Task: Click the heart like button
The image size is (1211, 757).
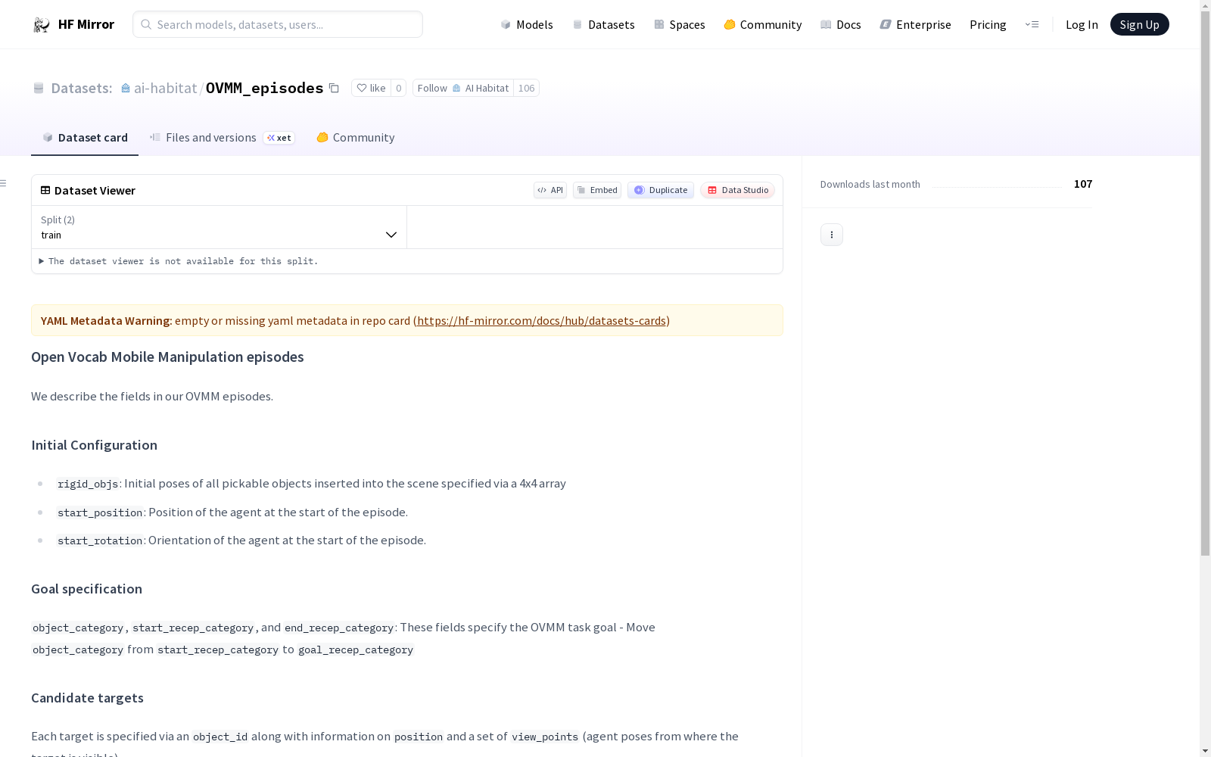Action: point(371,88)
